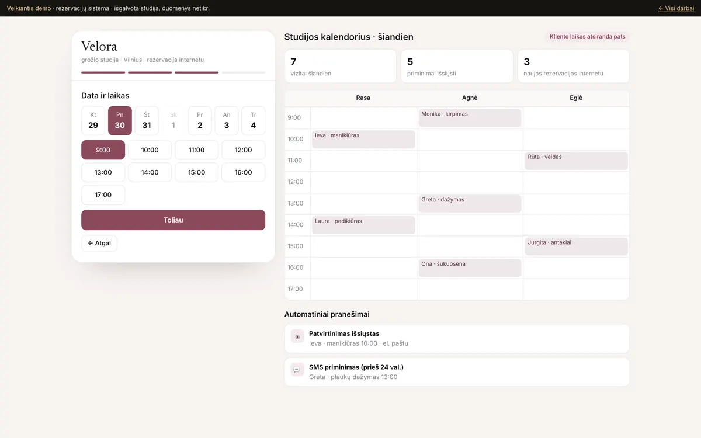The image size is (701, 438).
Task: Open Monika · kirpimas appointment
Action: pyautogui.click(x=470, y=118)
